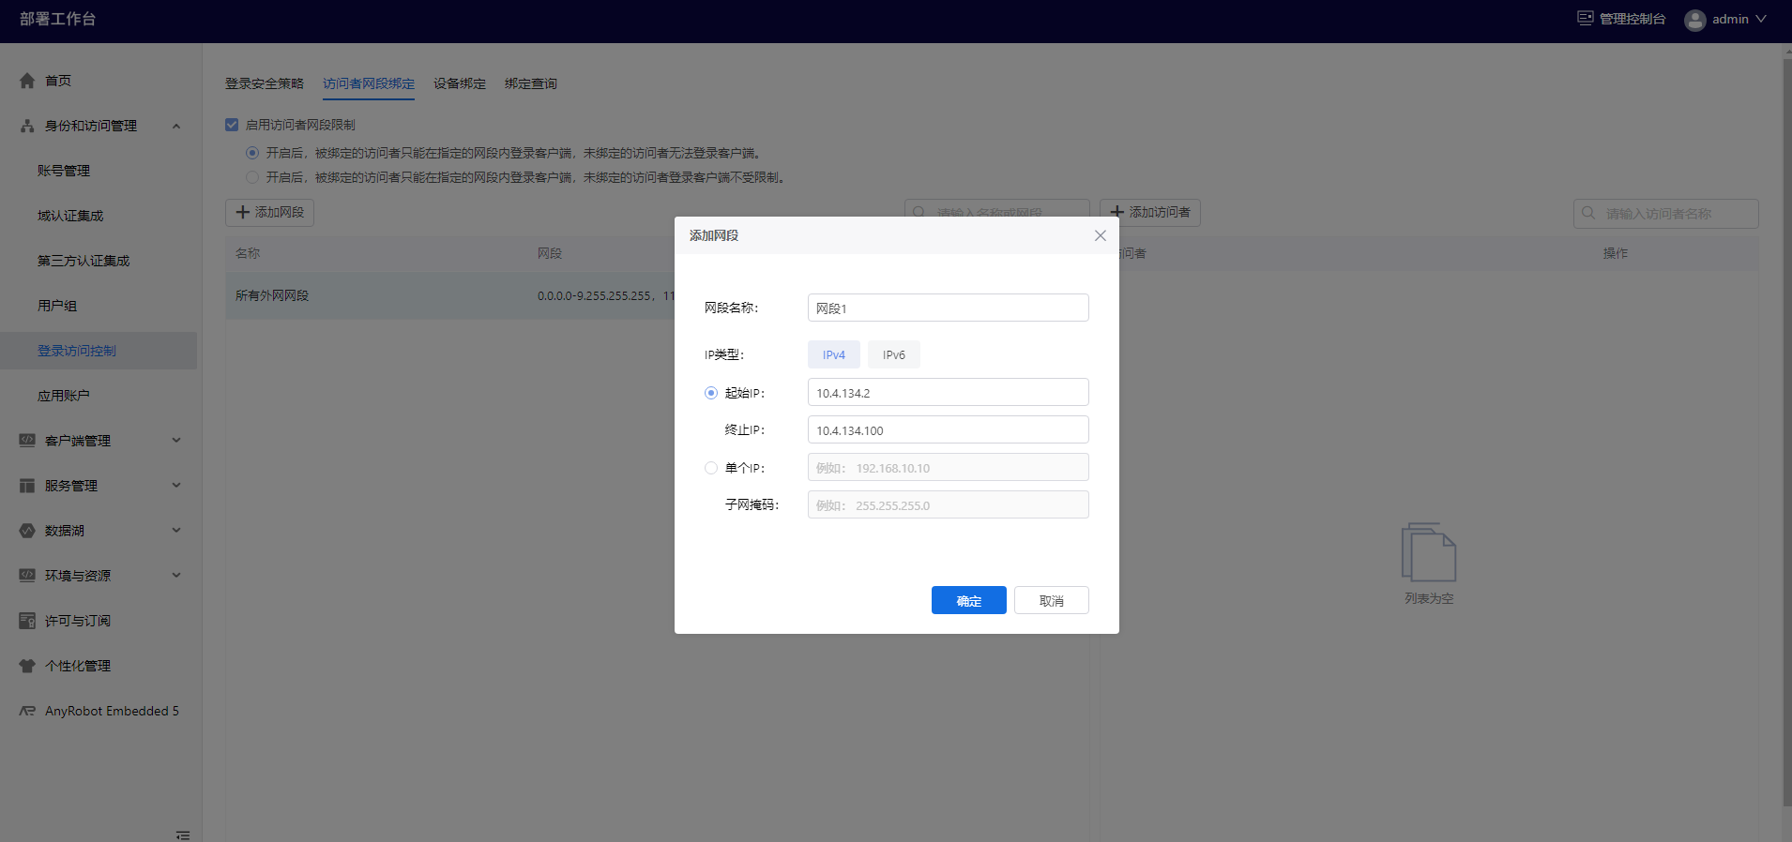Click the AnyRobot Embedded 5 icon
This screenshot has height=842, width=1792.
(27, 711)
